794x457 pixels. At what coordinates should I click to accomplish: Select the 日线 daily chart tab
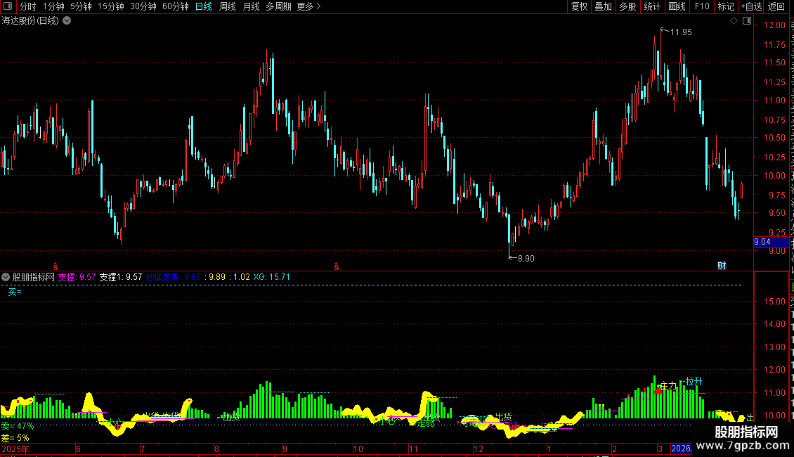(204, 6)
